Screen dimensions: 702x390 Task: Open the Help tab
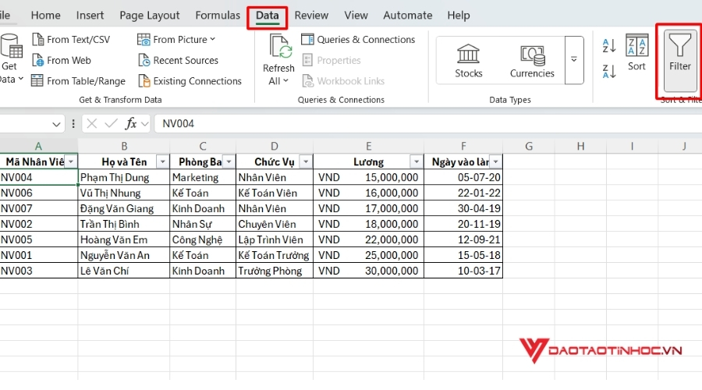coord(459,16)
